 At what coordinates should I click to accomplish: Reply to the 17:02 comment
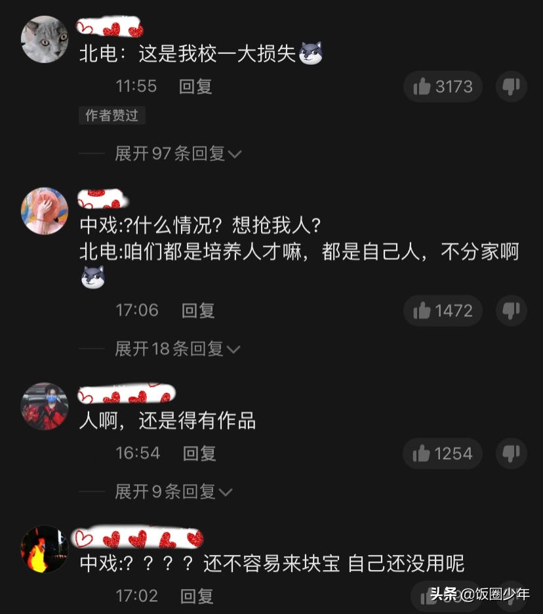[197, 596]
